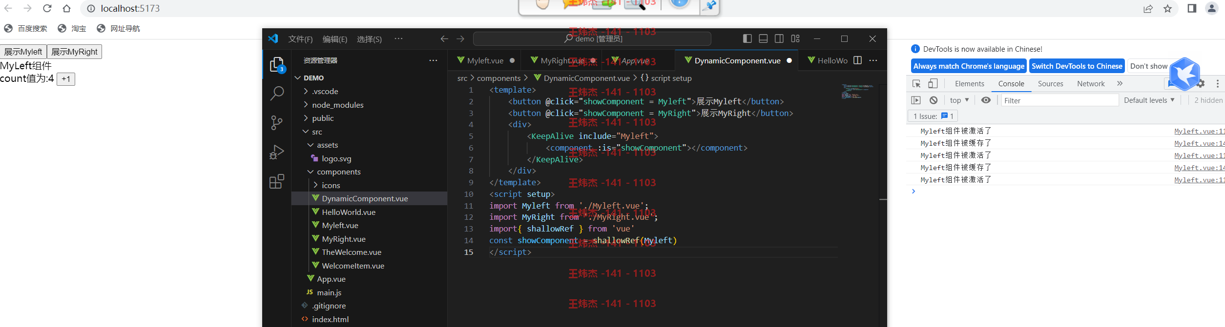Open editor more actions ellipsis
The height and width of the screenshot is (327, 1225).
coord(873,60)
